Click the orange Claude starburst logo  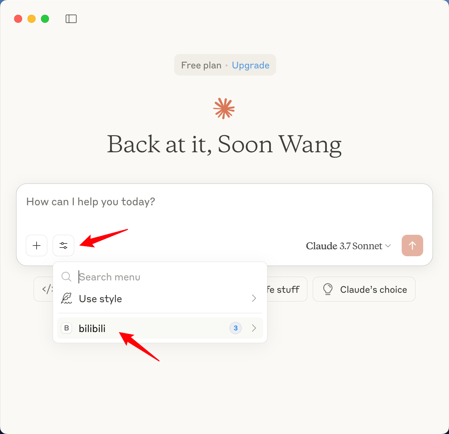click(224, 108)
